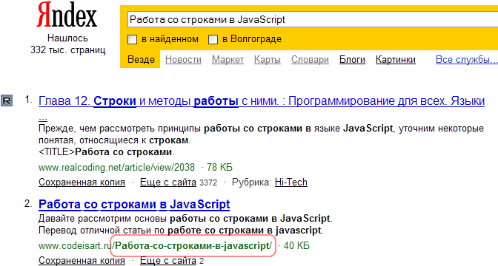
Task: Open result 'Глава 12. Строки и методы работы'
Action: coord(262,101)
